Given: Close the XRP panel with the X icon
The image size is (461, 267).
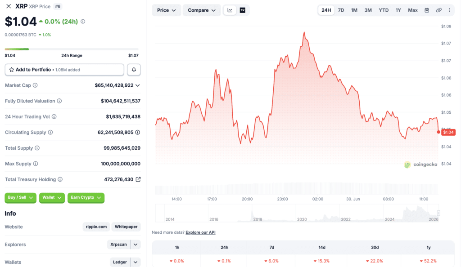Looking at the screenshot, I should pyautogui.click(x=9, y=6).
